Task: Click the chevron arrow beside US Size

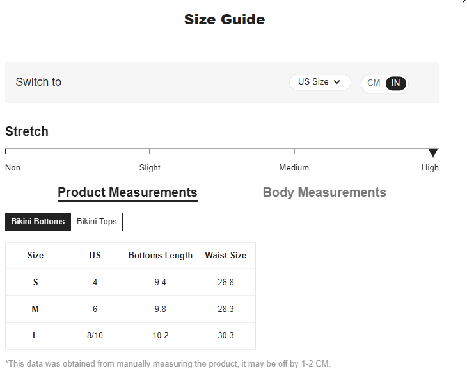Action: (337, 82)
